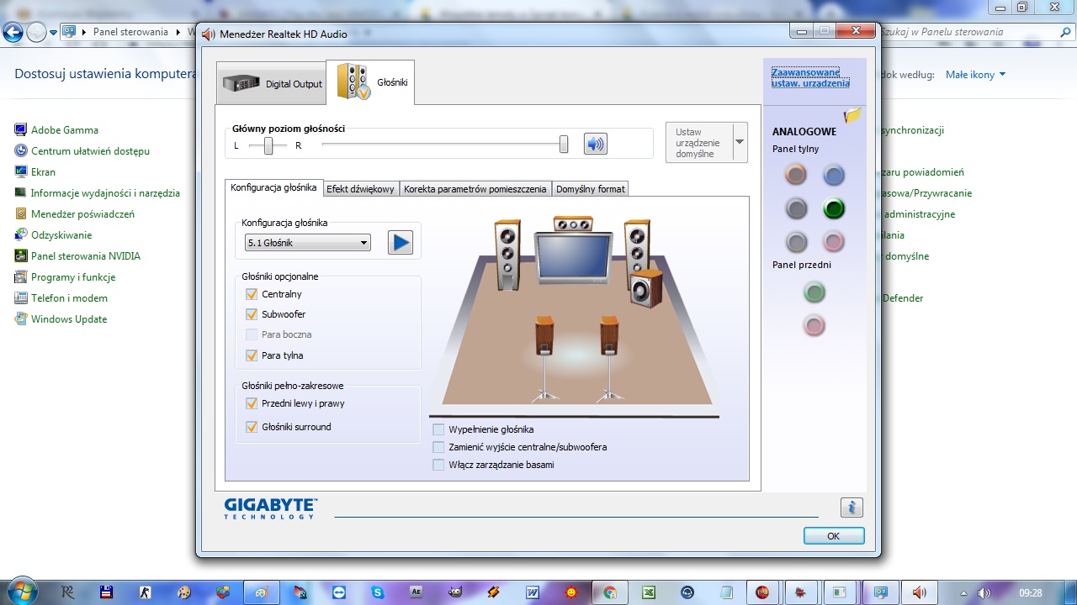
Task: Click the center speaker above the TV
Action: [x=573, y=224]
